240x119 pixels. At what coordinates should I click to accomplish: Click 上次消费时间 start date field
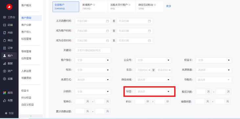click(93, 21)
